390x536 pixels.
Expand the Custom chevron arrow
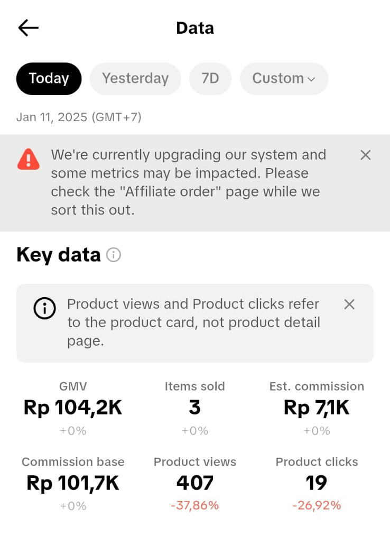click(x=311, y=79)
